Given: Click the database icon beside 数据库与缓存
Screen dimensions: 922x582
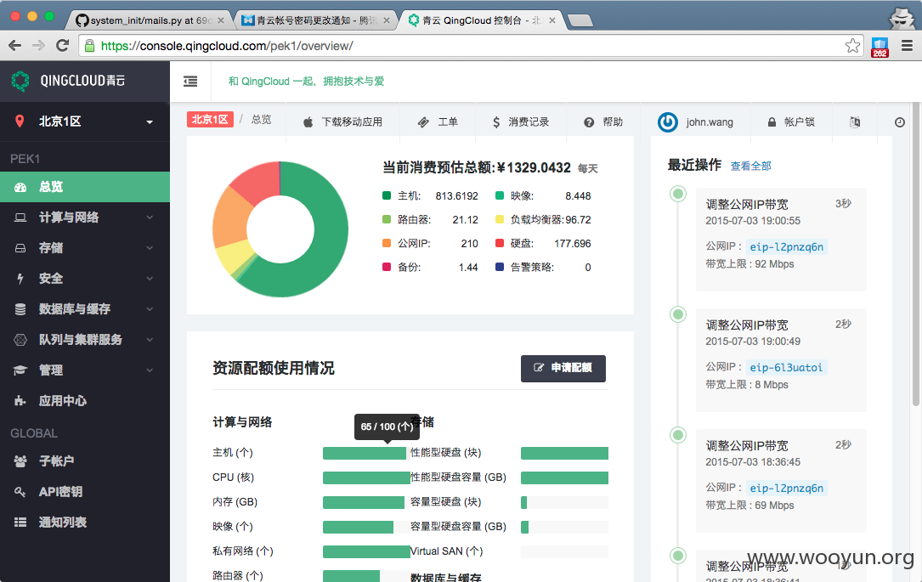Looking at the screenshot, I should point(20,309).
